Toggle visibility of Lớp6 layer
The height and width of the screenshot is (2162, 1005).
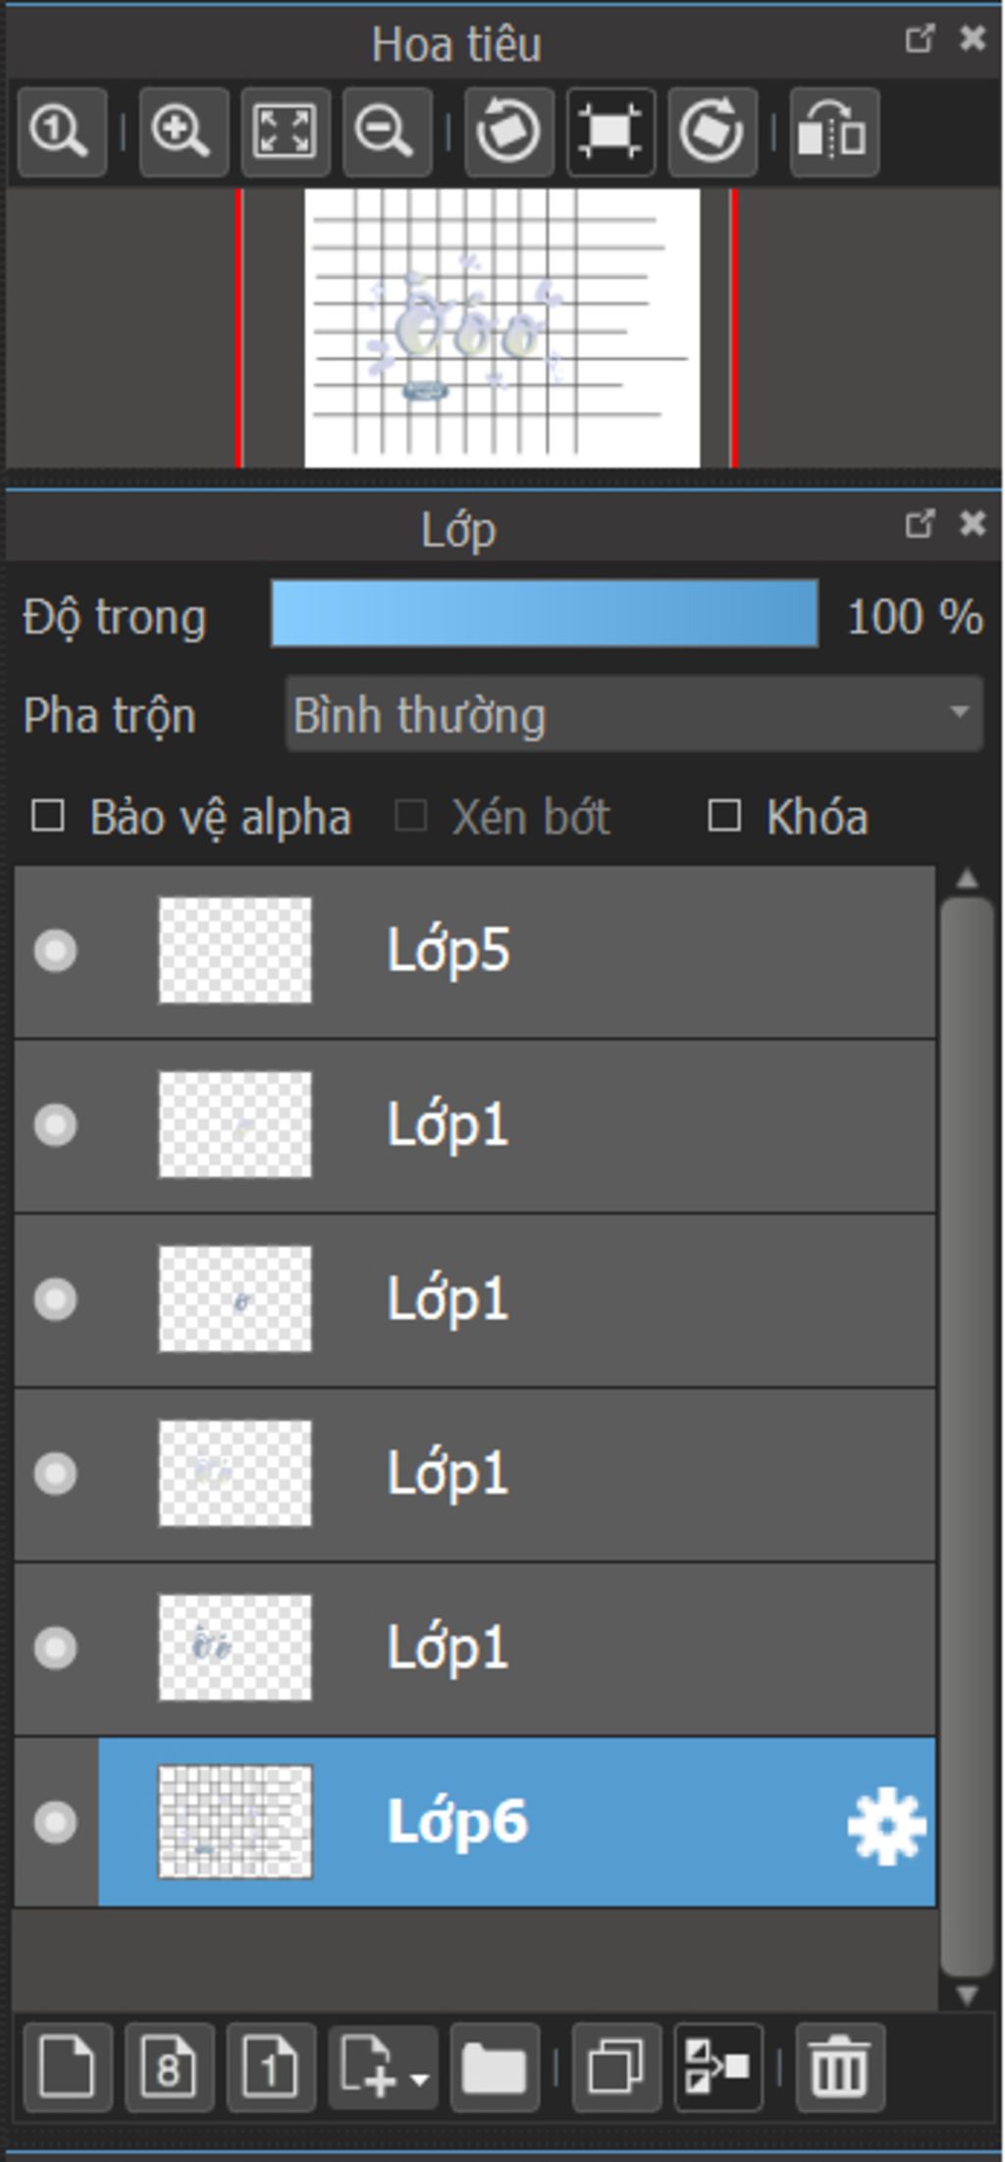pos(55,1821)
